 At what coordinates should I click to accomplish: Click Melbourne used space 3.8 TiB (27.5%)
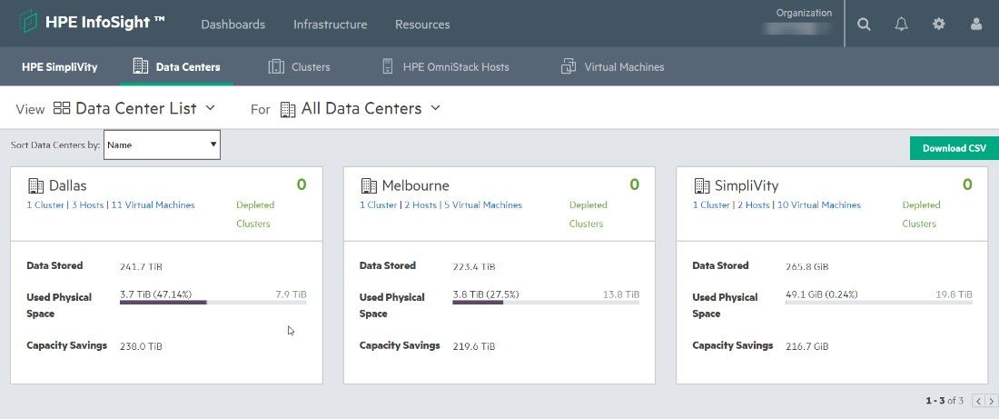coord(486,294)
